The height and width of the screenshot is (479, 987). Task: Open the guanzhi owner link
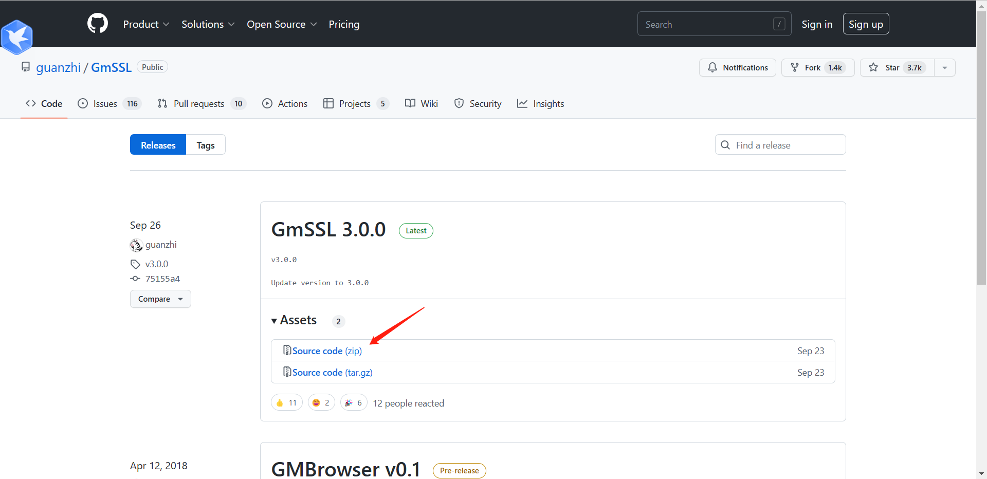[x=58, y=67]
